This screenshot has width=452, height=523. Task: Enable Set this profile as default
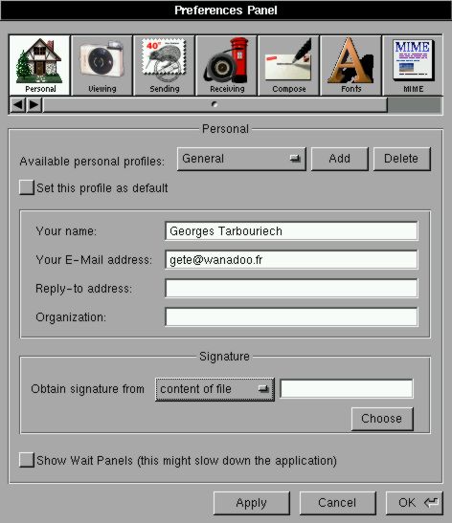(x=27, y=187)
